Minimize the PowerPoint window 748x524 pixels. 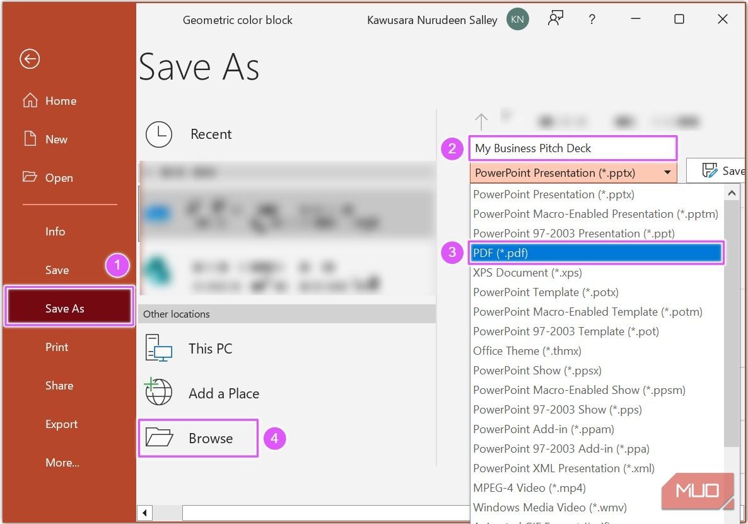pos(635,19)
